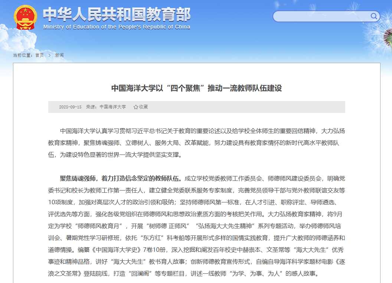This screenshot has width=392, height=283.
Task: Go to the 新闻 breadcrumb section
Action: pyautogui.click(x=59, y=55)
